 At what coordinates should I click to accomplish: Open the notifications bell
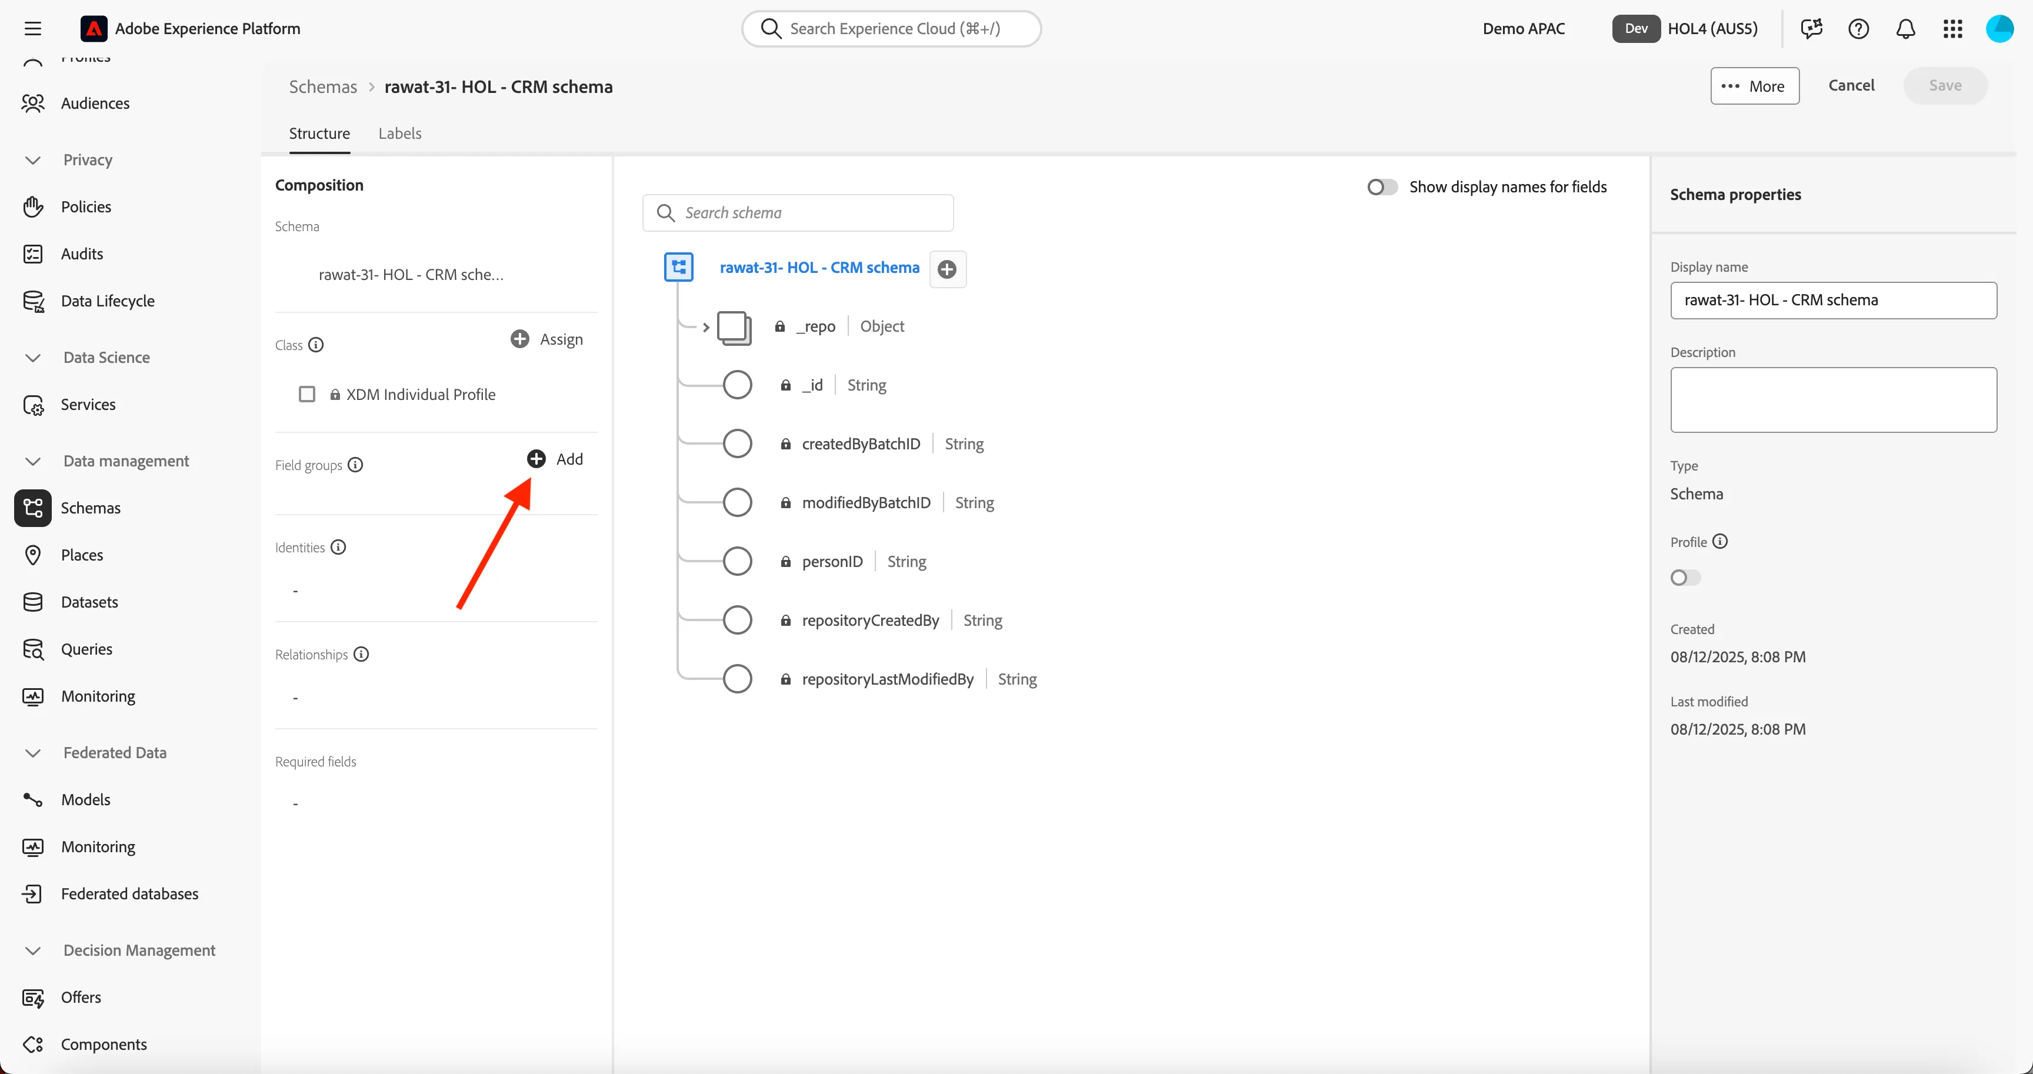pyautogui.click(x=1905, y=28)
